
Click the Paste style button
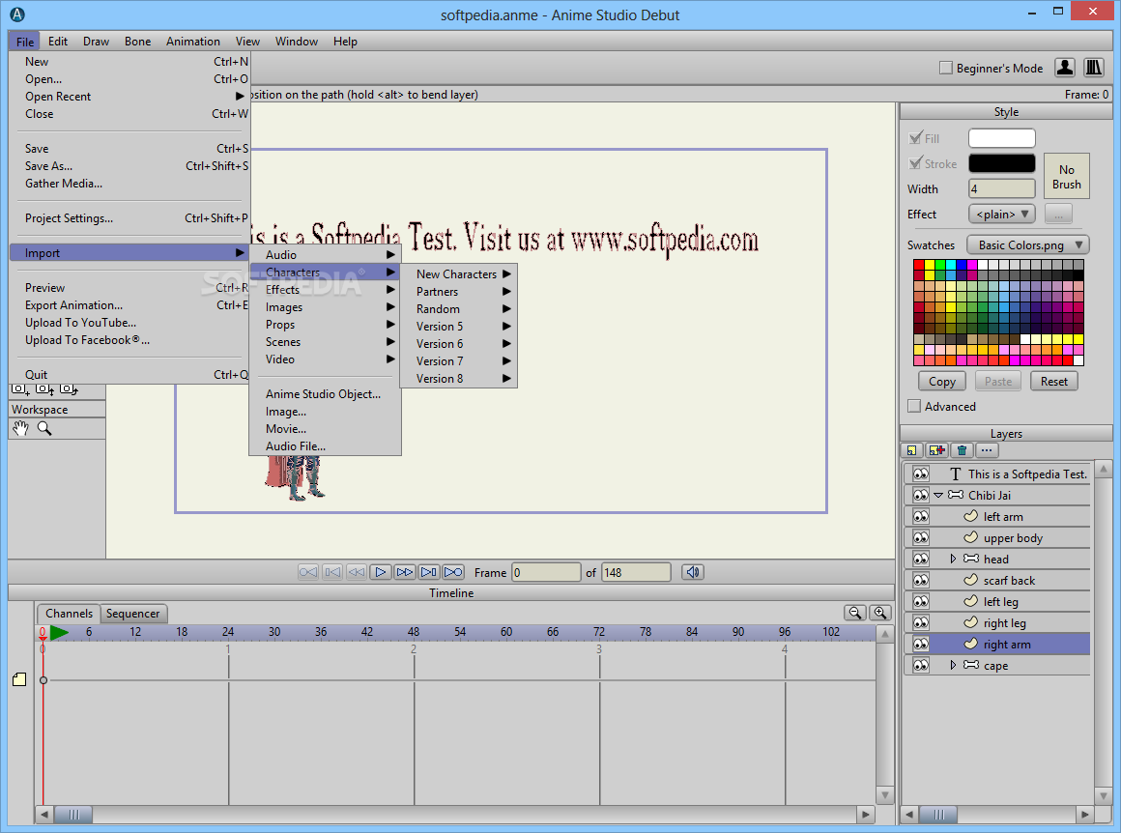(x=998, y=382)
